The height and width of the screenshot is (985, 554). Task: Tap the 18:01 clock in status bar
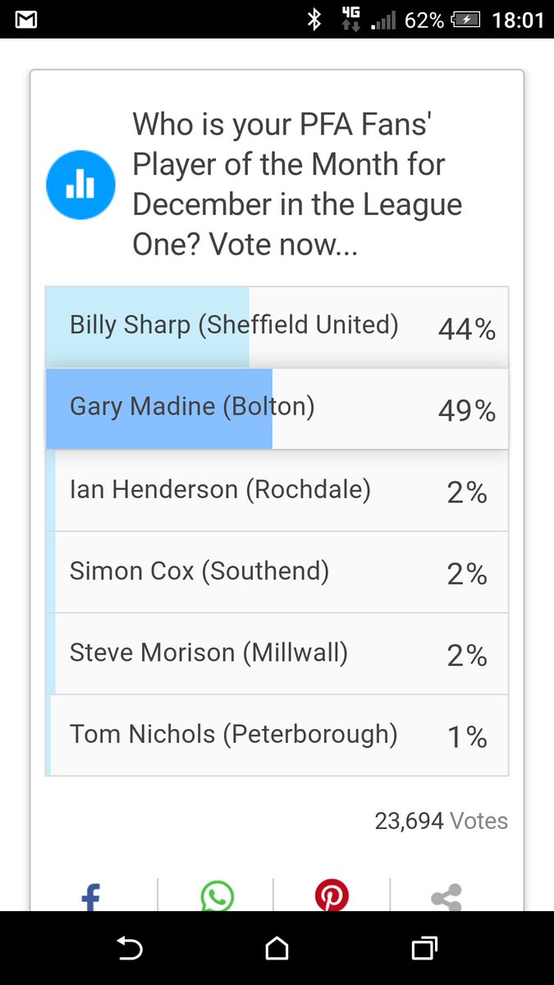click(517, 20)
